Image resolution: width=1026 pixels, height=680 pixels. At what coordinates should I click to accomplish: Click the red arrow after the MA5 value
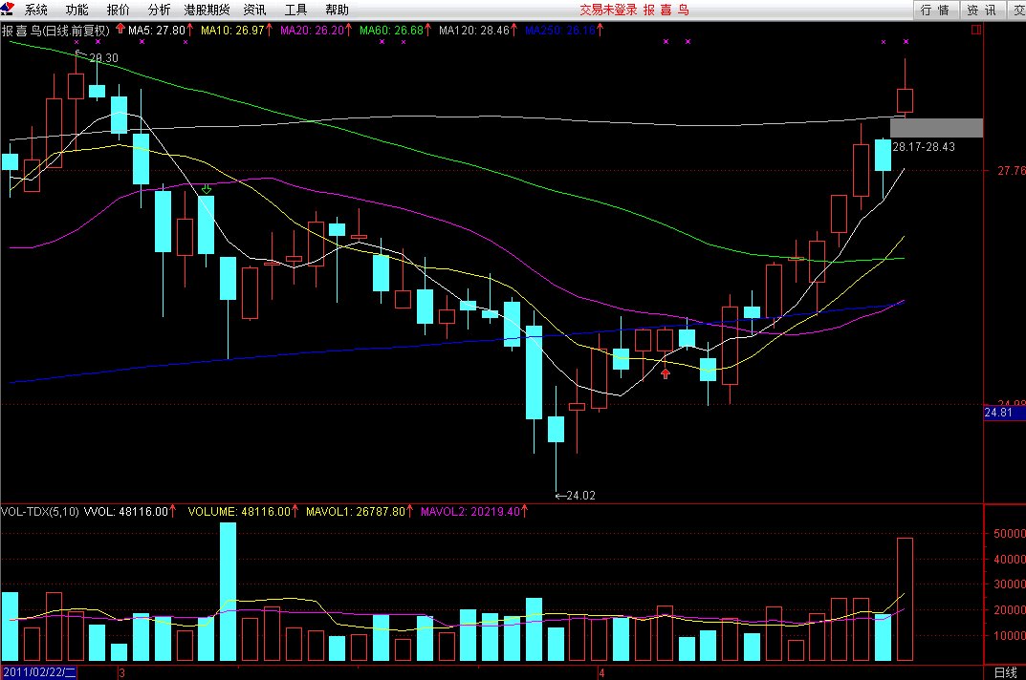point(190,31)
